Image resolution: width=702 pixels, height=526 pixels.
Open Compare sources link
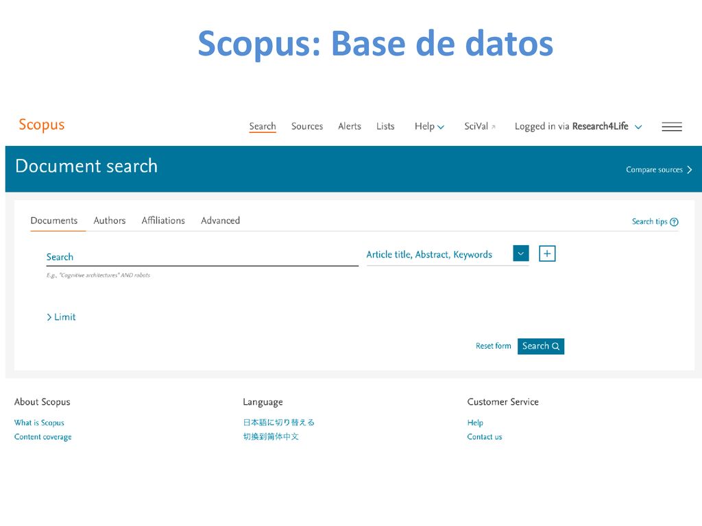pyautogui.click(x=659, y=170)
